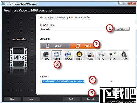The image size is (137, 103).
Task: Switch to the Audio tab
Action: point(85,46)
